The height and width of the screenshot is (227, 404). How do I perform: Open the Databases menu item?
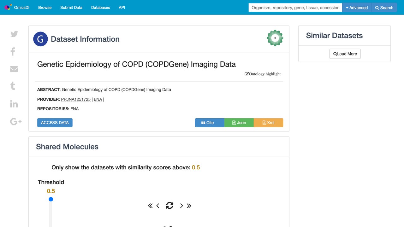click(101, 8)
